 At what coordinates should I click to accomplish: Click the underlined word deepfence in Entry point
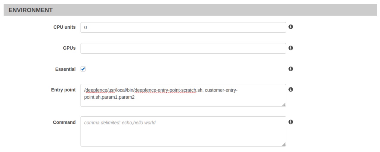pos(94,90)
